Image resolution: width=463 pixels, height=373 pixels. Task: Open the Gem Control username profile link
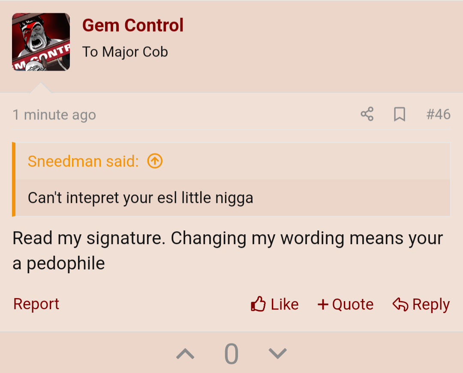click(x=133, y=25)
